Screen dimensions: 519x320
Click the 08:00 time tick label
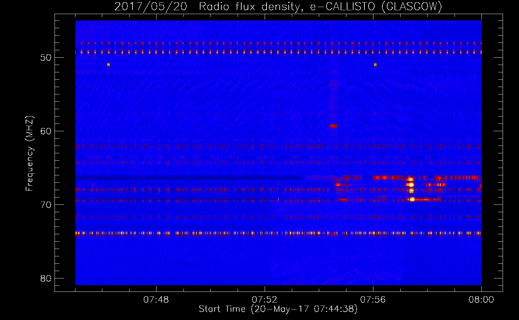(481, 300)
